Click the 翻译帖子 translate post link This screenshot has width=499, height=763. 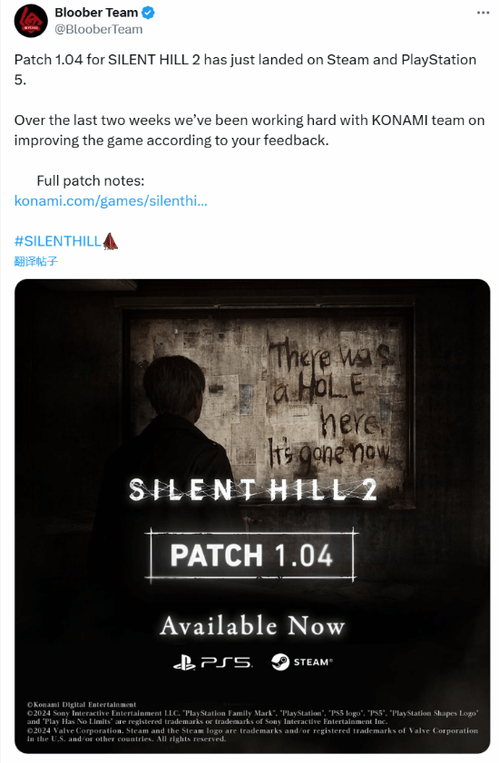35,261
